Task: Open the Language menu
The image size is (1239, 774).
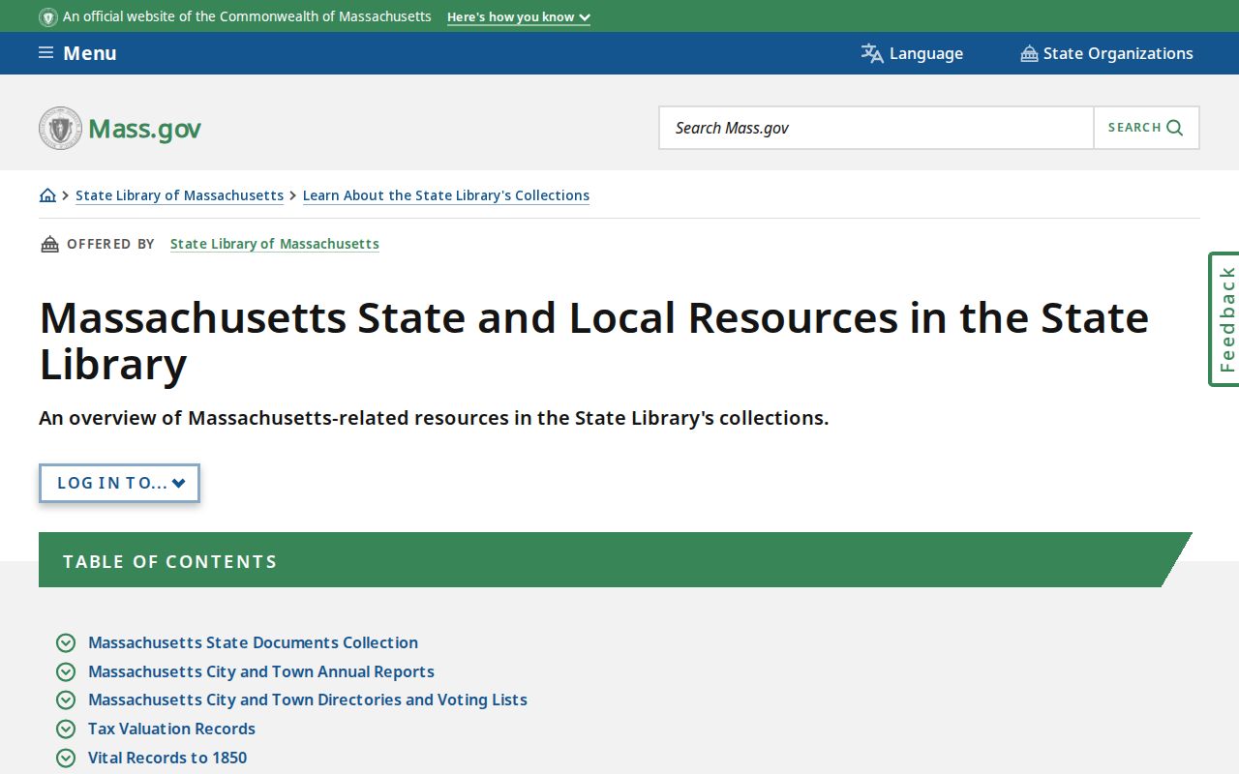Action: 912,53
